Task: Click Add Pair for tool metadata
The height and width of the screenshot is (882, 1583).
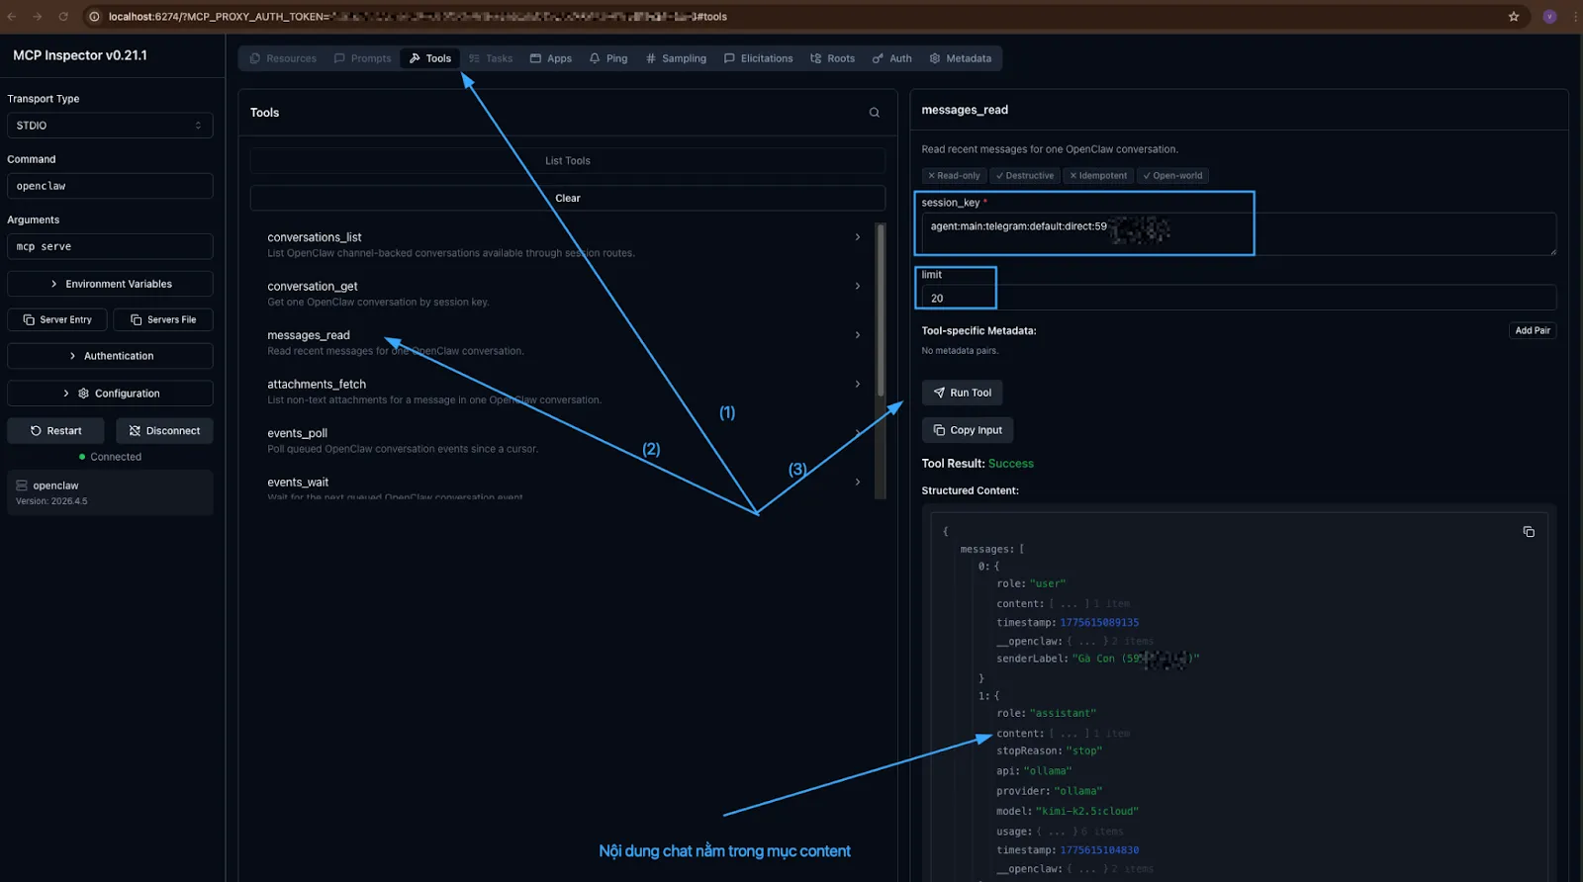Action: [1532, 330]
